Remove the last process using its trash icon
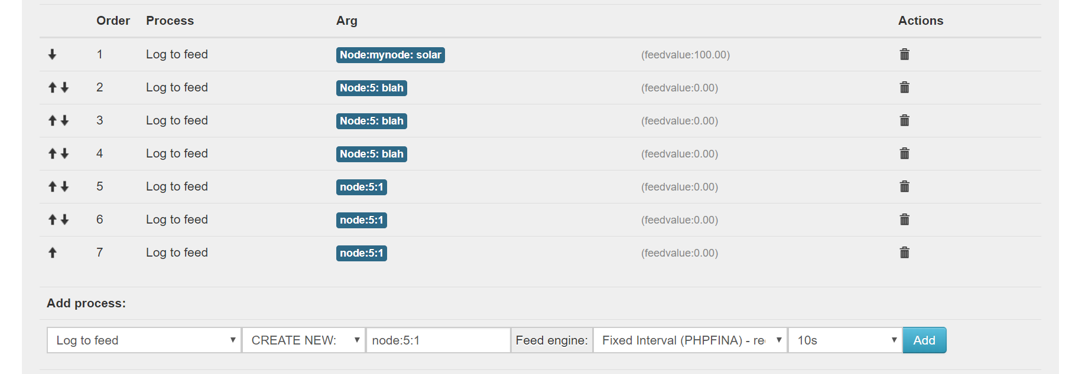Viewport: 1088px width, 374px height. (904, 252)
